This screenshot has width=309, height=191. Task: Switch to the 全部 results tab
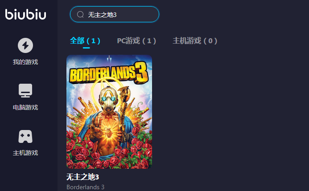(85, 41)
